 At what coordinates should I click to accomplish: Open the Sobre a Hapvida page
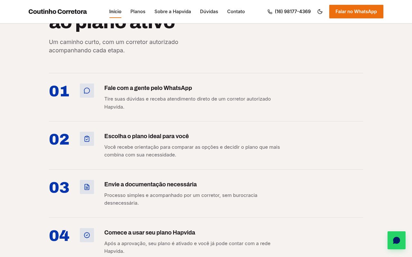pos(173,12)
